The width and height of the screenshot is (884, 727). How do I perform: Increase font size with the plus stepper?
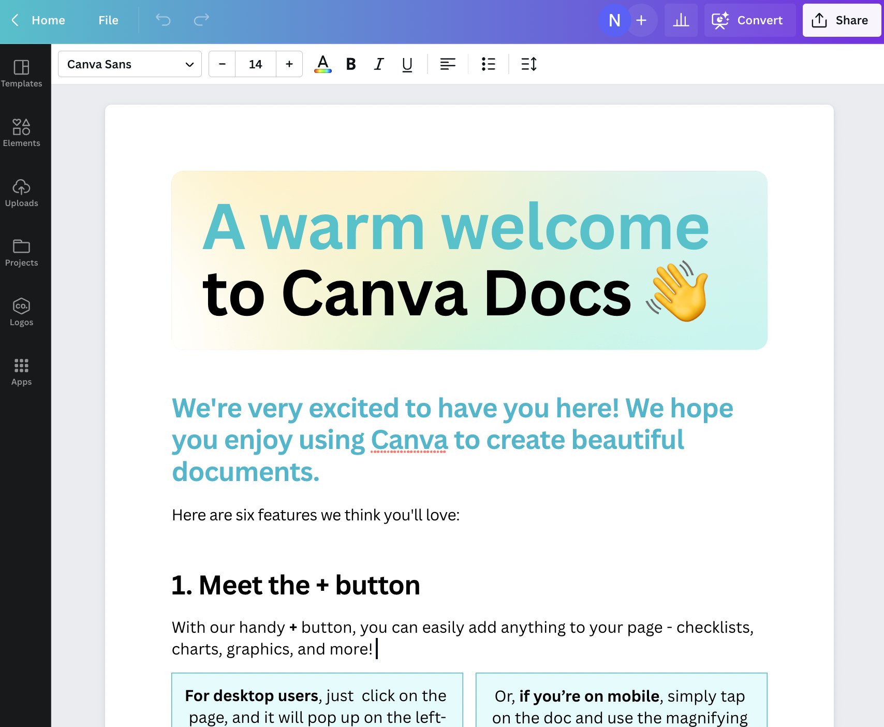pyautogui.click(x=289, y=64)
